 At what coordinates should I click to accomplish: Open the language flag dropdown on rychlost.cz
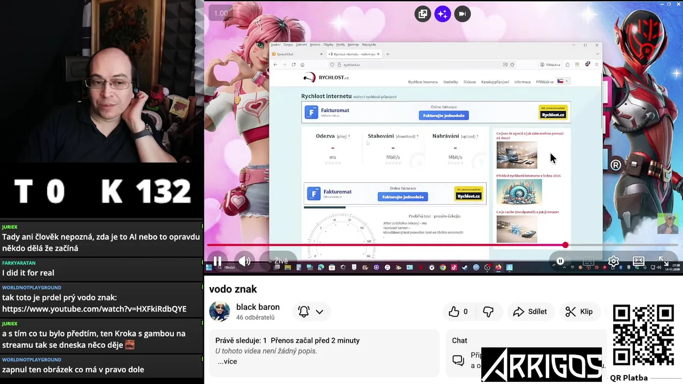(563, 82)
